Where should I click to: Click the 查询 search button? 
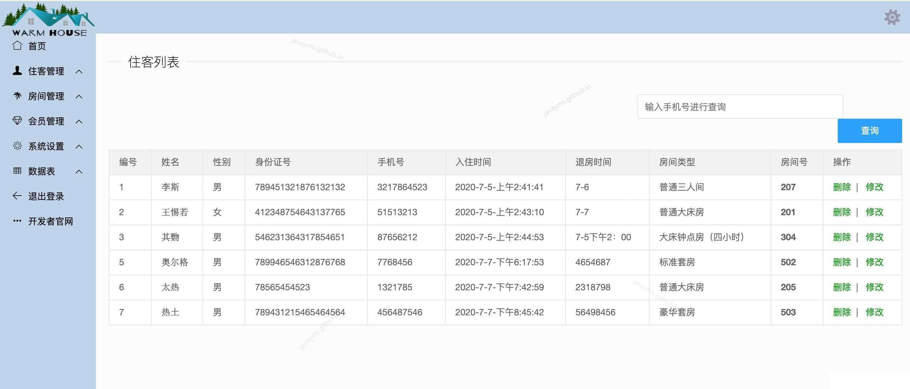point(870,131)
